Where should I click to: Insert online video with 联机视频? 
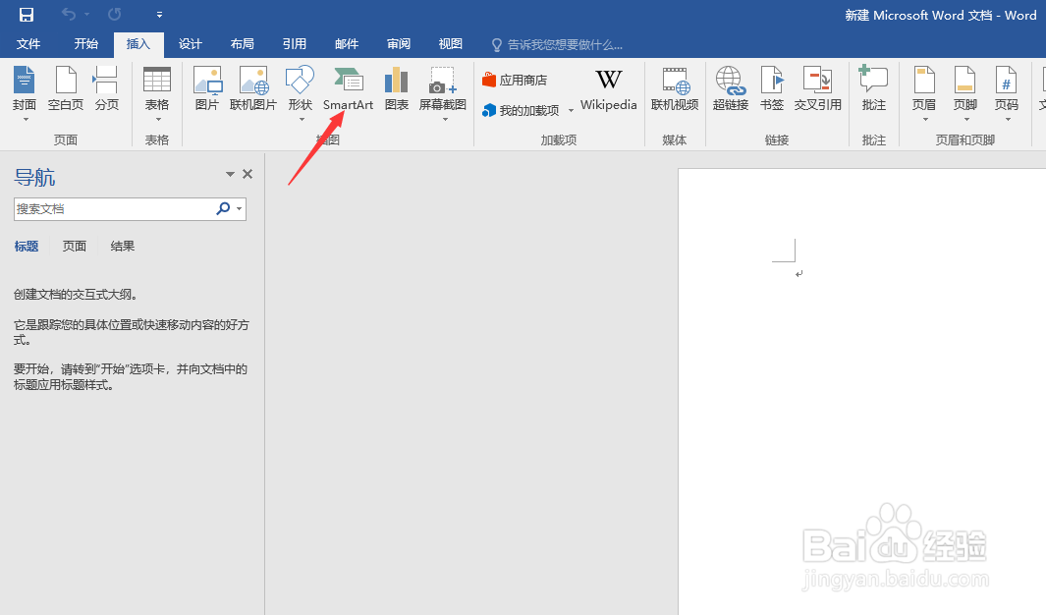coord(675,88)
